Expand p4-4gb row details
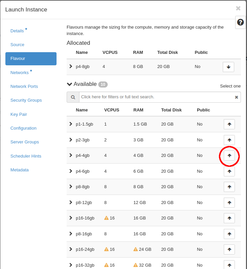Viewport: 247px width, 269px height. (71, 155)
